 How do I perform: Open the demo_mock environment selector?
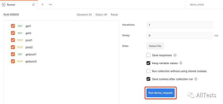click(x=197, y=5)
